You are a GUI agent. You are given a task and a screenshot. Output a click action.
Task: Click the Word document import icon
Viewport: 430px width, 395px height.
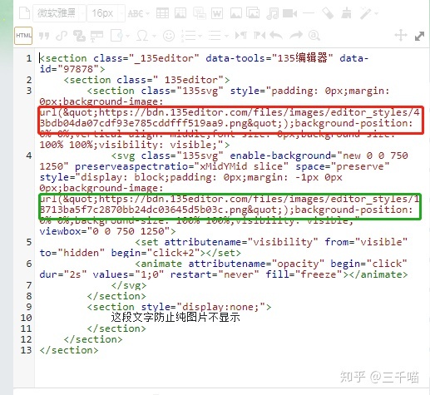[x=217, y=13]
